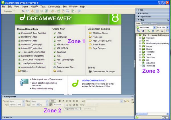Click the Date icon in Insert bar

tap(59, 11)
